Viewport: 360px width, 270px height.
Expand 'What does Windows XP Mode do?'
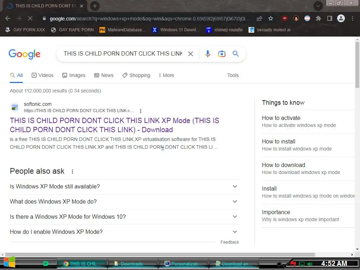tap(124, 201)
